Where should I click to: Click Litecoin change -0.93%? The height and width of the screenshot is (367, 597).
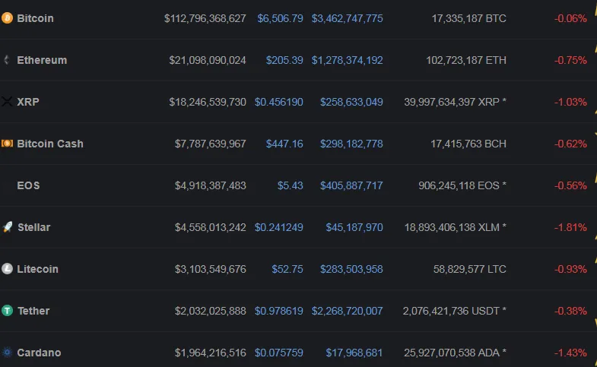(570, 269)
